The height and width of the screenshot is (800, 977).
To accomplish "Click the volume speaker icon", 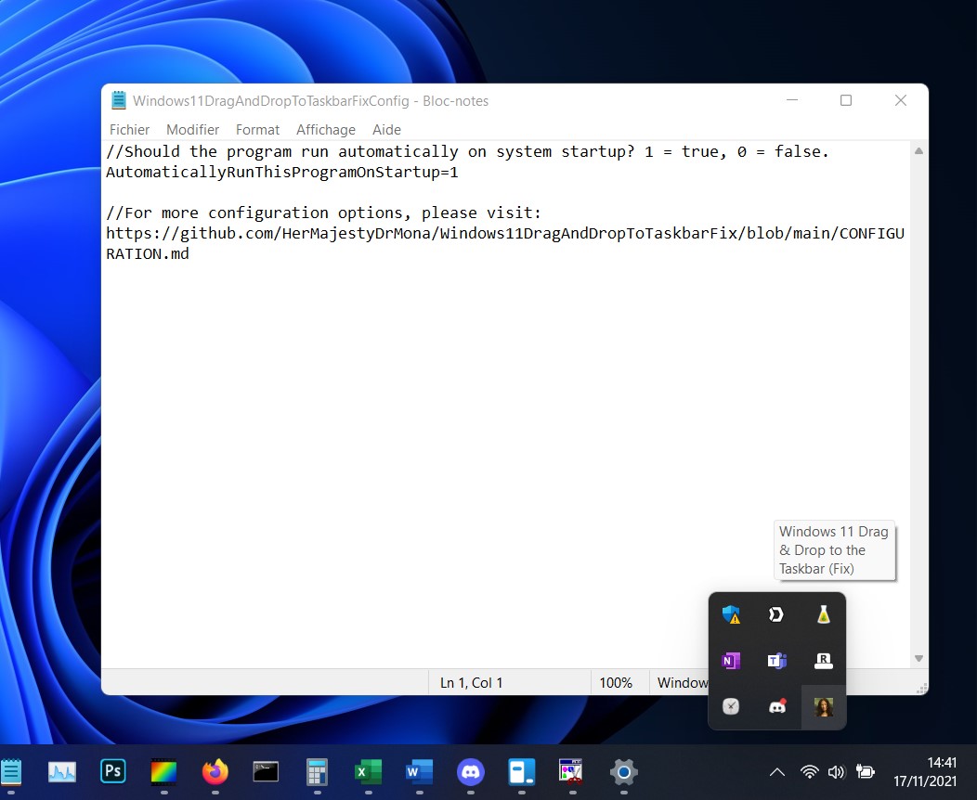I will tap(836, 772).
